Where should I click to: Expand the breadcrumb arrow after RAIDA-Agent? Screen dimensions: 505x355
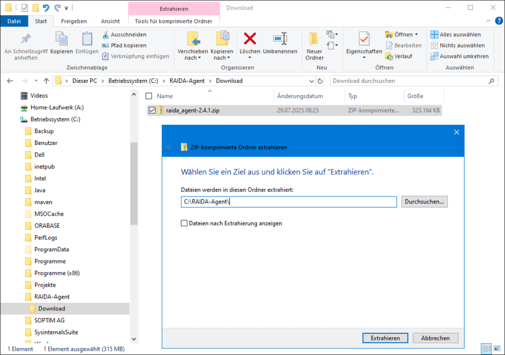click(210, 81)
